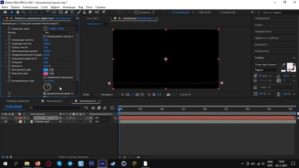Viewport: 299px width, 168px height.
Task: Click the end point crosshair picker icon
Action: click(46, 29)
